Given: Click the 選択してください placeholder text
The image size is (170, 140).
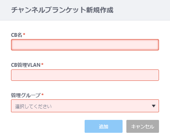Looking at the screenshot, I should [x=33, y=106].
